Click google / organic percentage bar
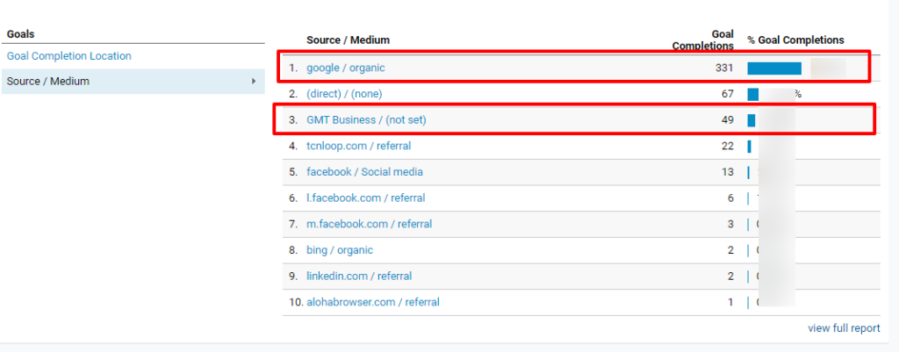The height and width of the screenshot is (352, 899). coord(774,68)
